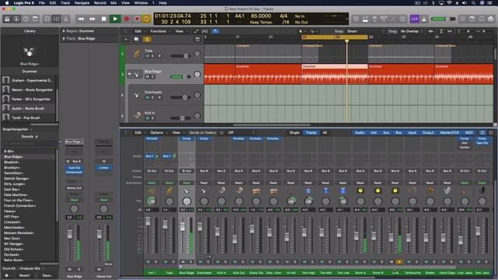Open the Tracks area Edit menu
Image resolution: width=498 pixels, height=280 pixels.
(x=139, y=31)
